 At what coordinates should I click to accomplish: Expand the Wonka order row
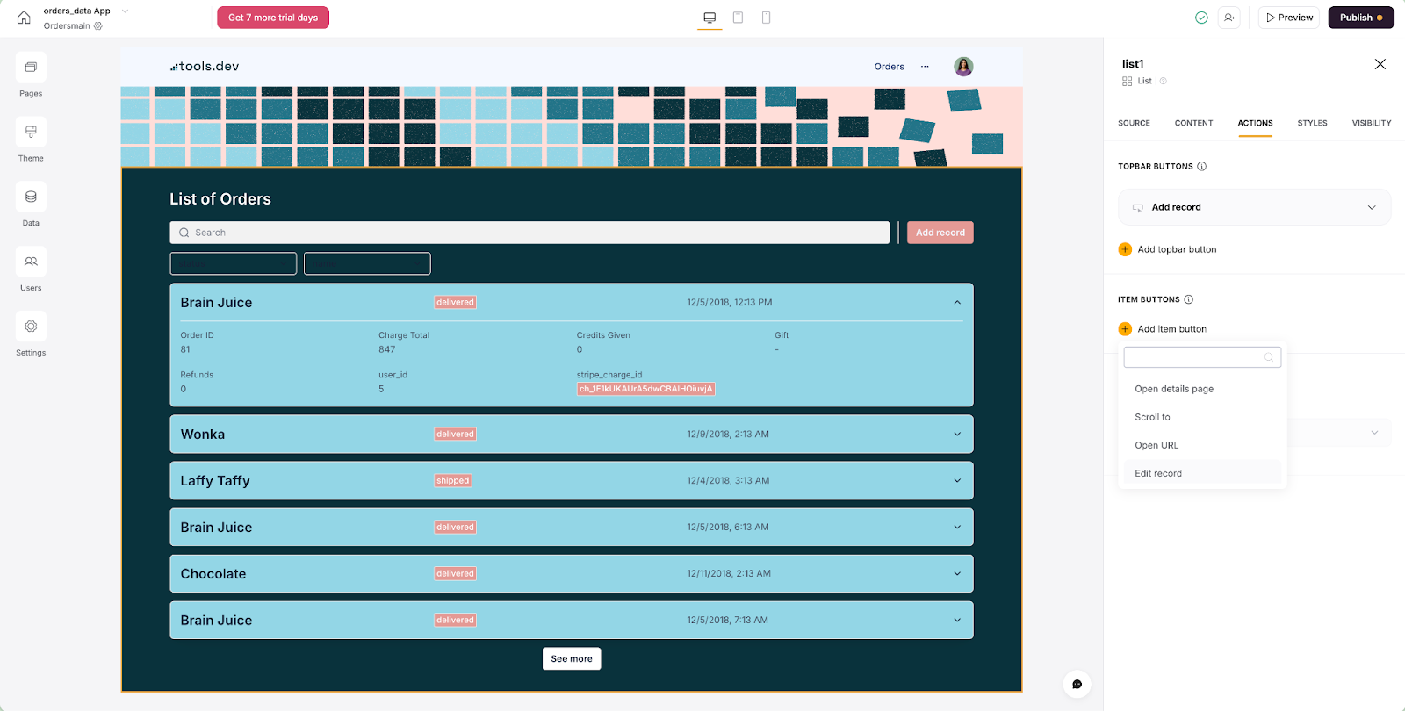[957, 434]
